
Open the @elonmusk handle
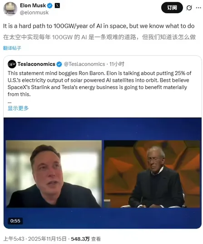(34, 13)
